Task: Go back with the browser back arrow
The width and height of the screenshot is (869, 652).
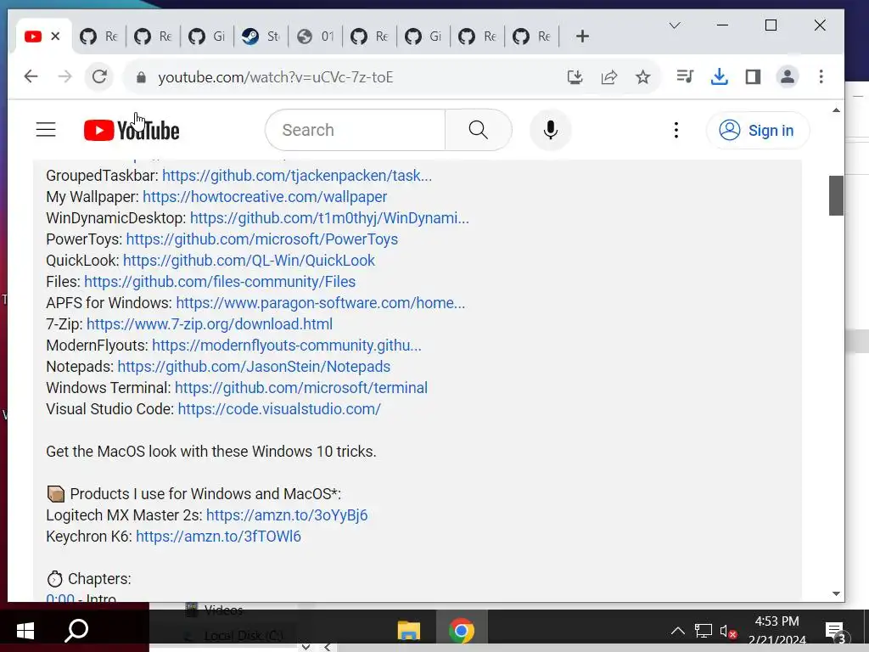Action: 31,76
